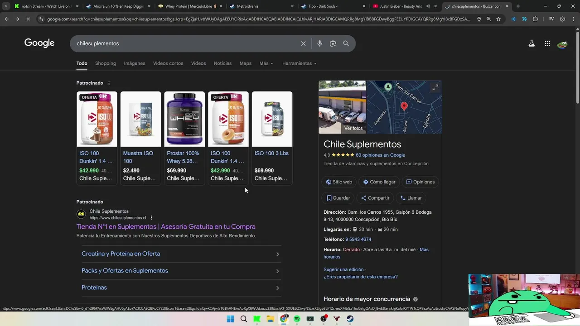Switch to the Videos tab
This screenshot has width=580, height=326.
pyautogui.click(x=198, y=63)
